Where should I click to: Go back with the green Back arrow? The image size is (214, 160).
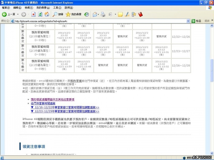click(x=4, y=14)
